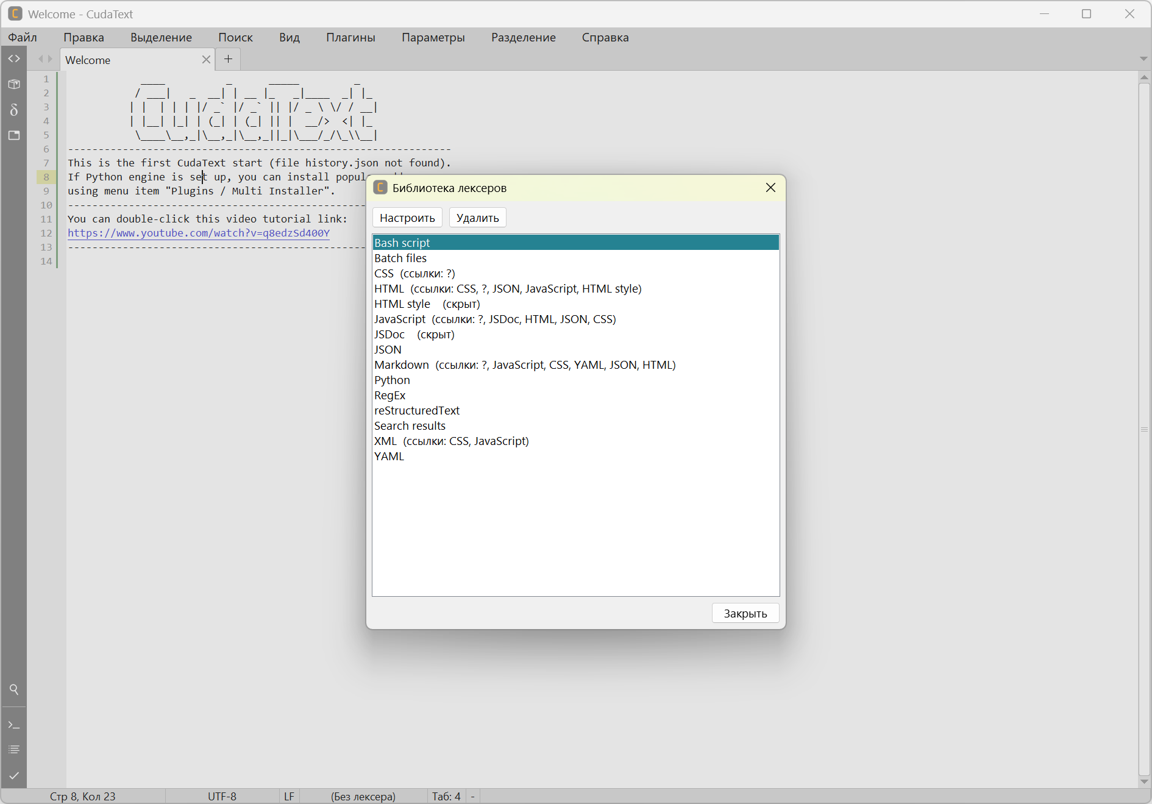Select Batch files lexer

(x=575, y=258)
